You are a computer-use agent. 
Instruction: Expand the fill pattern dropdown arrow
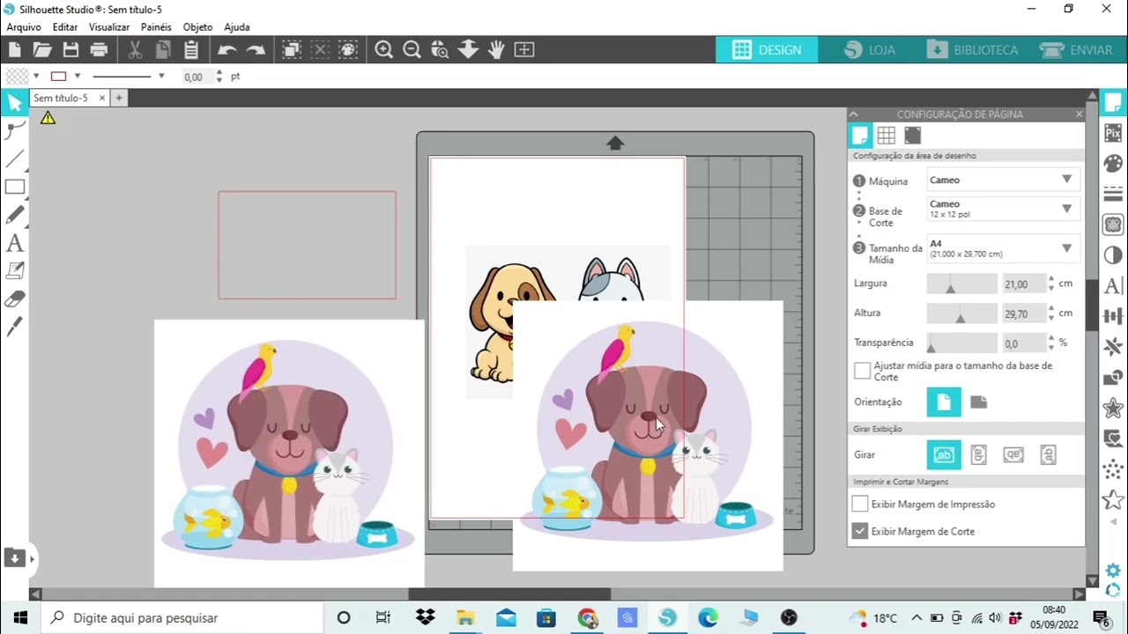(36, 77)
